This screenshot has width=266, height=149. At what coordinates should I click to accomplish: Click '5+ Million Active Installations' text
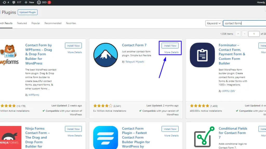click(x=110, y=111)
